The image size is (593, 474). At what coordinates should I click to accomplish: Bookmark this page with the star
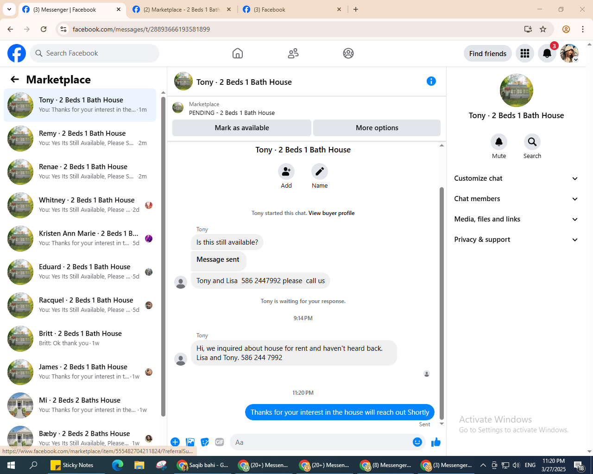pyautogui.click(x=543, y=29)
